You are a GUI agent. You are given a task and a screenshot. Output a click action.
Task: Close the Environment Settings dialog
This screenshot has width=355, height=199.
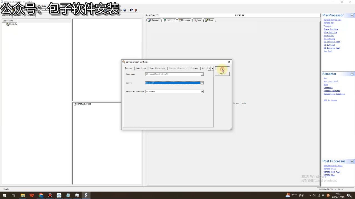229,62
